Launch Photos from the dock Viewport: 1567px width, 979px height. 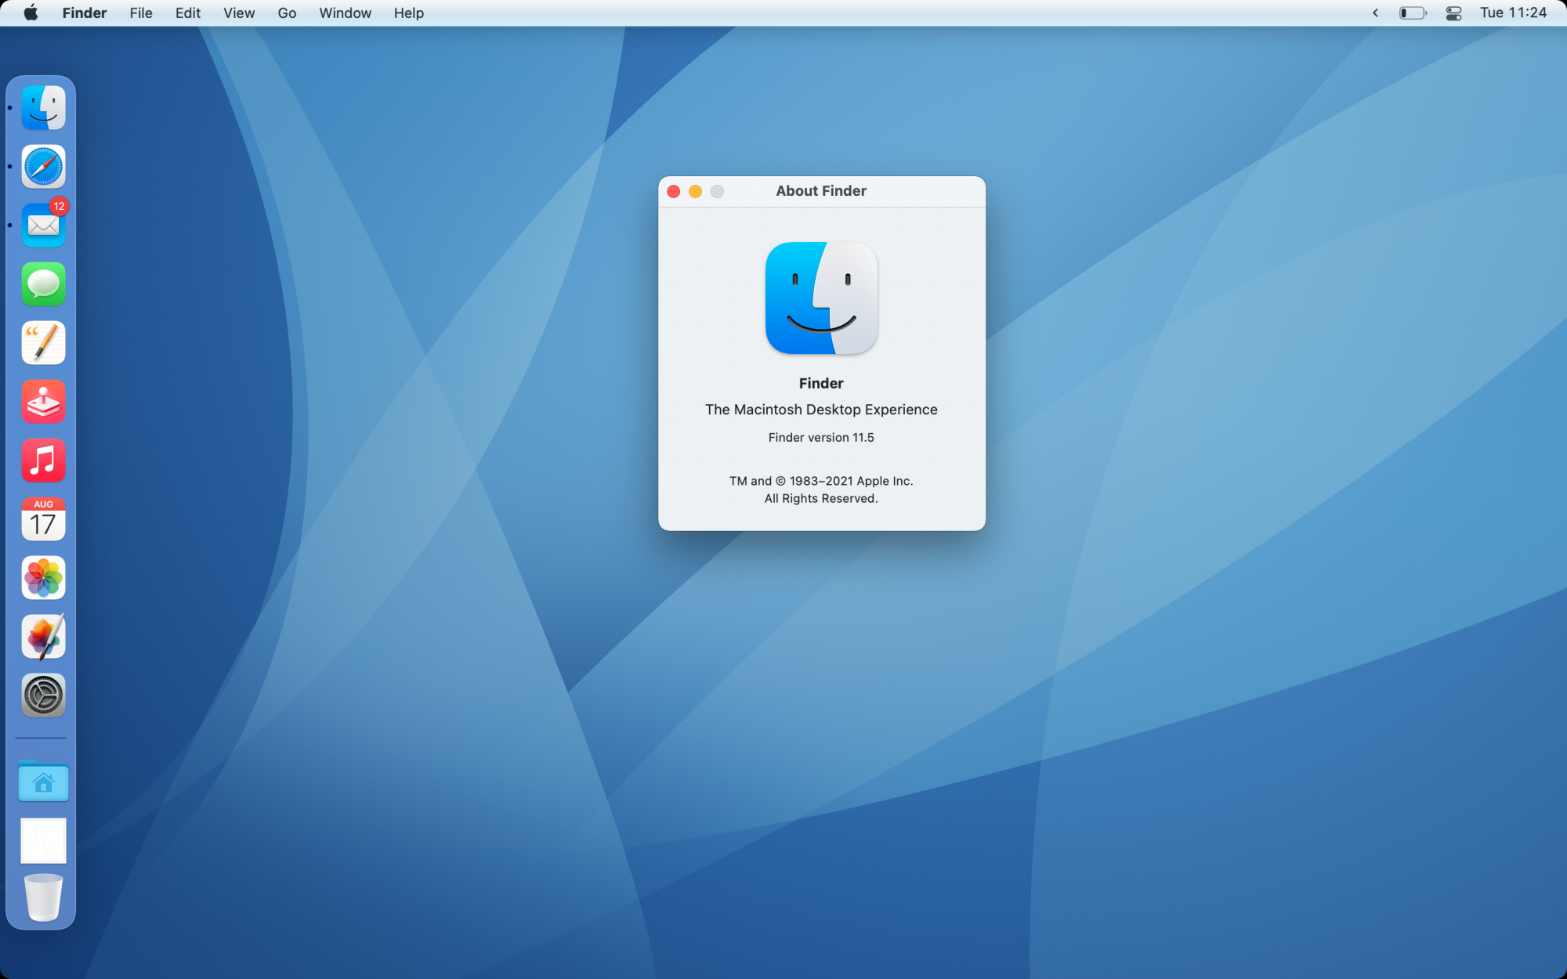point(43,578)
